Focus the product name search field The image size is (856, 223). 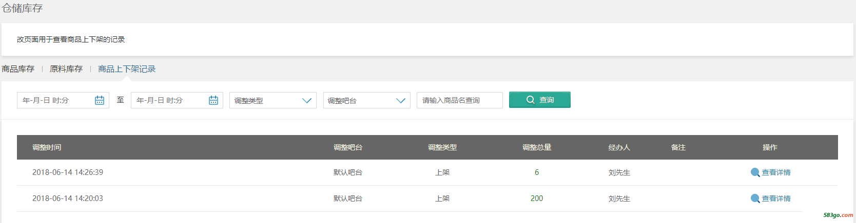point(460,100)
